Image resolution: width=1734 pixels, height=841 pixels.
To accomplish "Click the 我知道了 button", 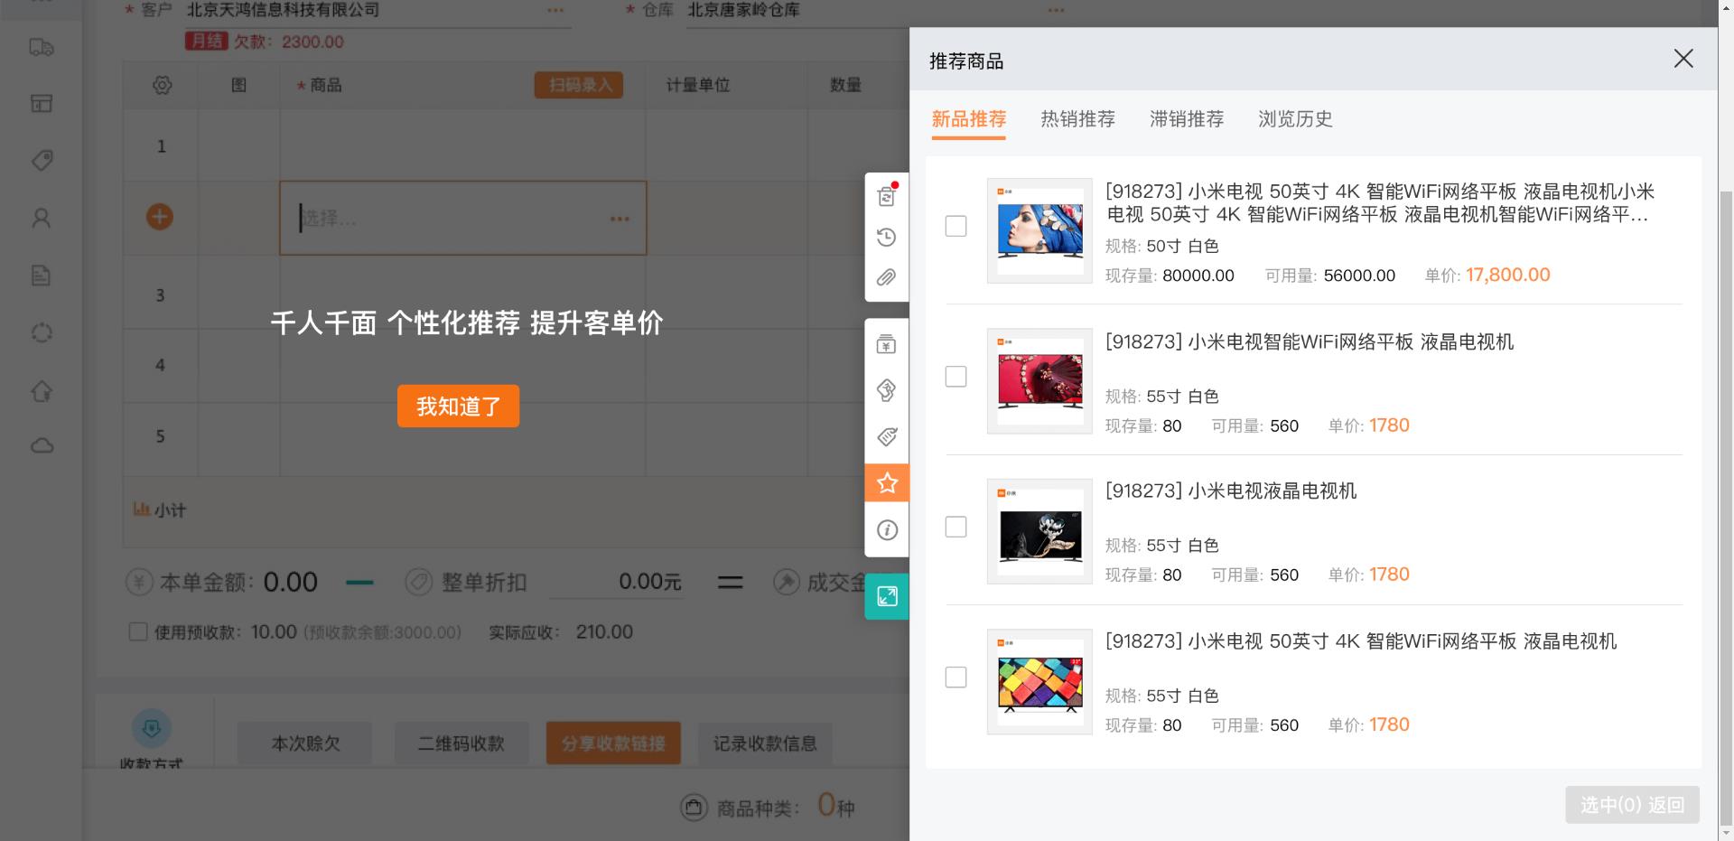I will click(458, 406).
